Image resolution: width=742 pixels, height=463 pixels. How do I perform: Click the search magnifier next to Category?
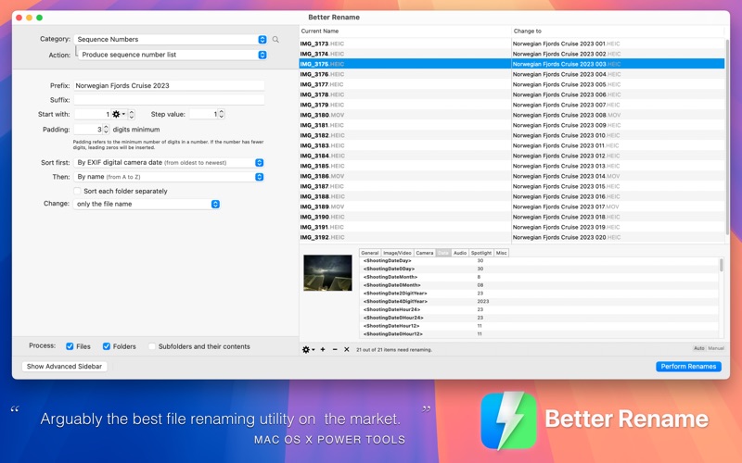point(275,40)
